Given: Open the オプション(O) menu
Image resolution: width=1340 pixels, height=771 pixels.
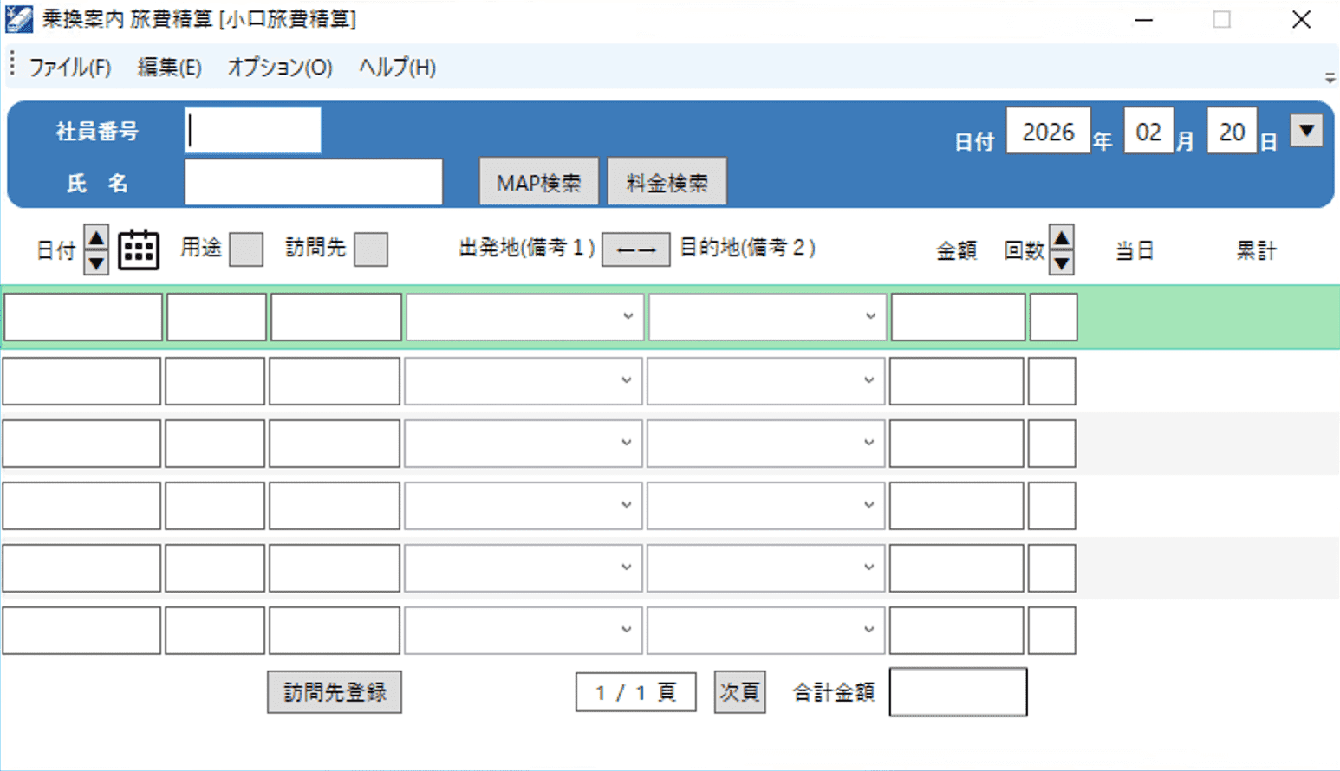Looking at the screenshot, I should [x=279, y=68].
